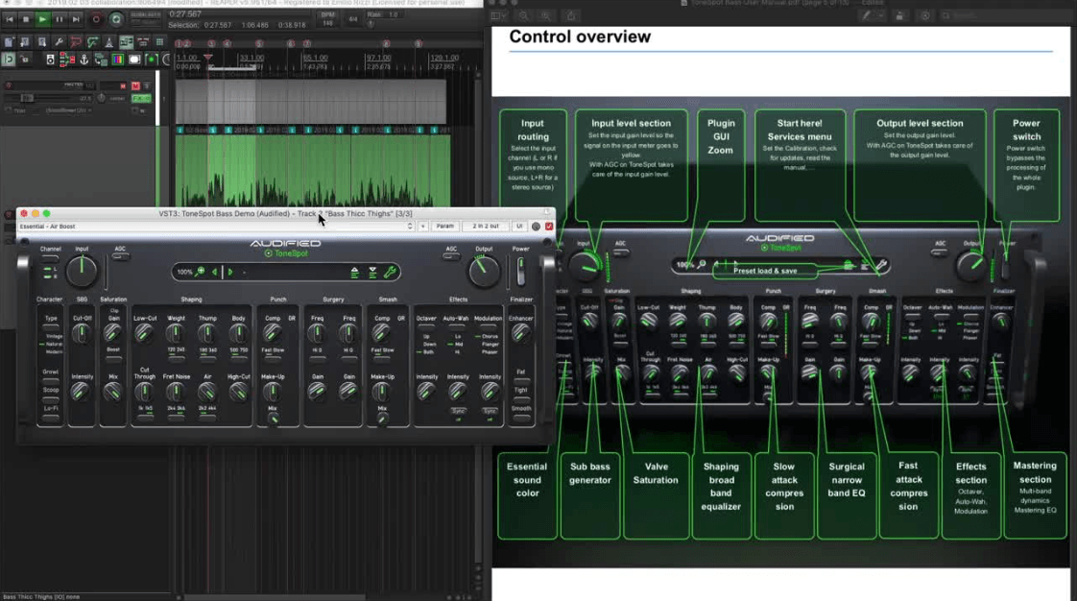Cycle the Modulation type selector button

[x=488, y=327]
